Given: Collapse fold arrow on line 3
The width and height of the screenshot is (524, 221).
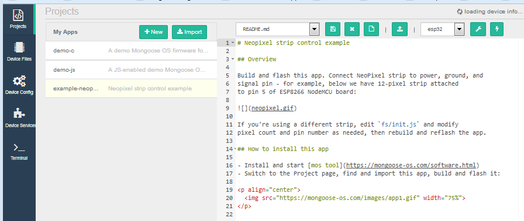Looking at the screenshot, I should click(x=233, y=59).
